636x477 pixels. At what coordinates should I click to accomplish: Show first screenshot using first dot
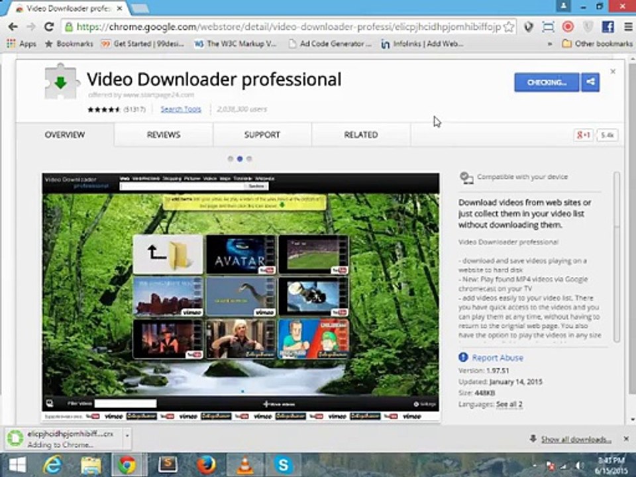pyautogui.click(x=231, y=158)
